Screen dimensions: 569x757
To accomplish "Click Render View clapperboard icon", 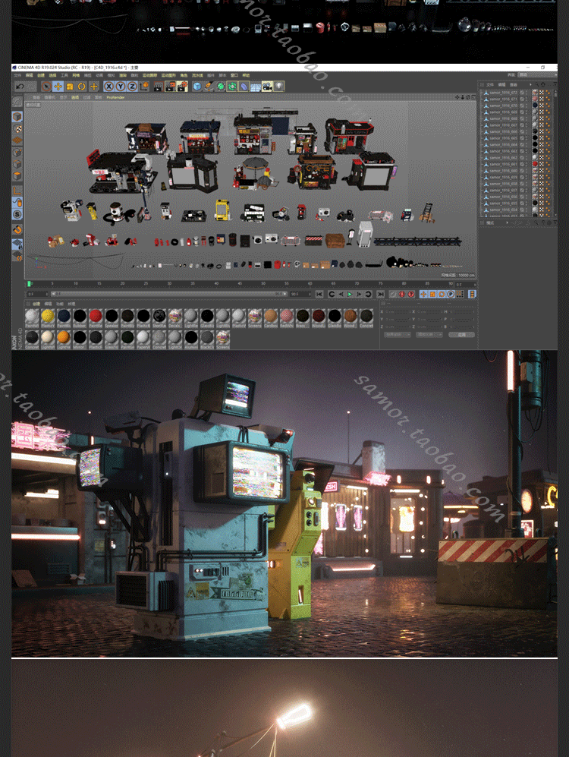I will [158, 87].
